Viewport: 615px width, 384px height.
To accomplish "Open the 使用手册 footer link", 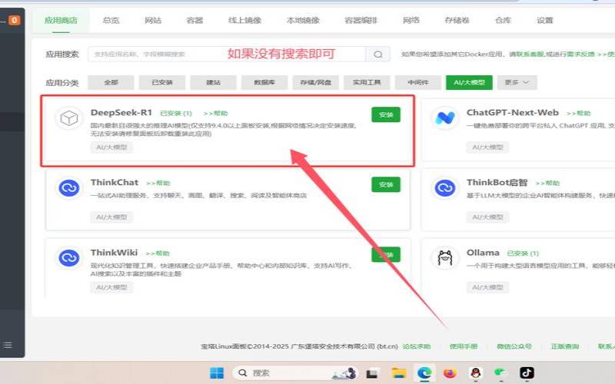I will click(464, 346).
